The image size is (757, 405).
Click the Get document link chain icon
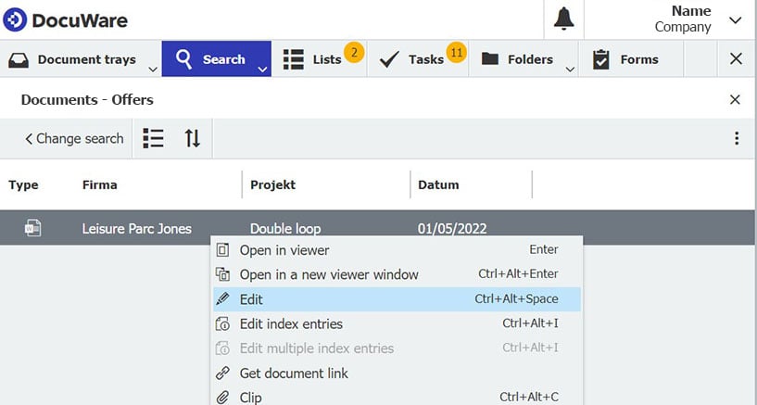(x=222, y=373)
